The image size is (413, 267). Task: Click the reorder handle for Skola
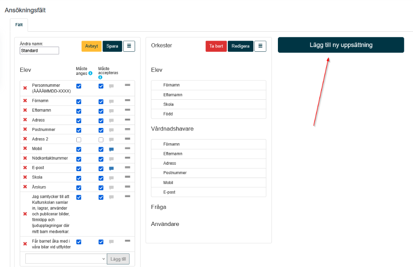[127, 177]
